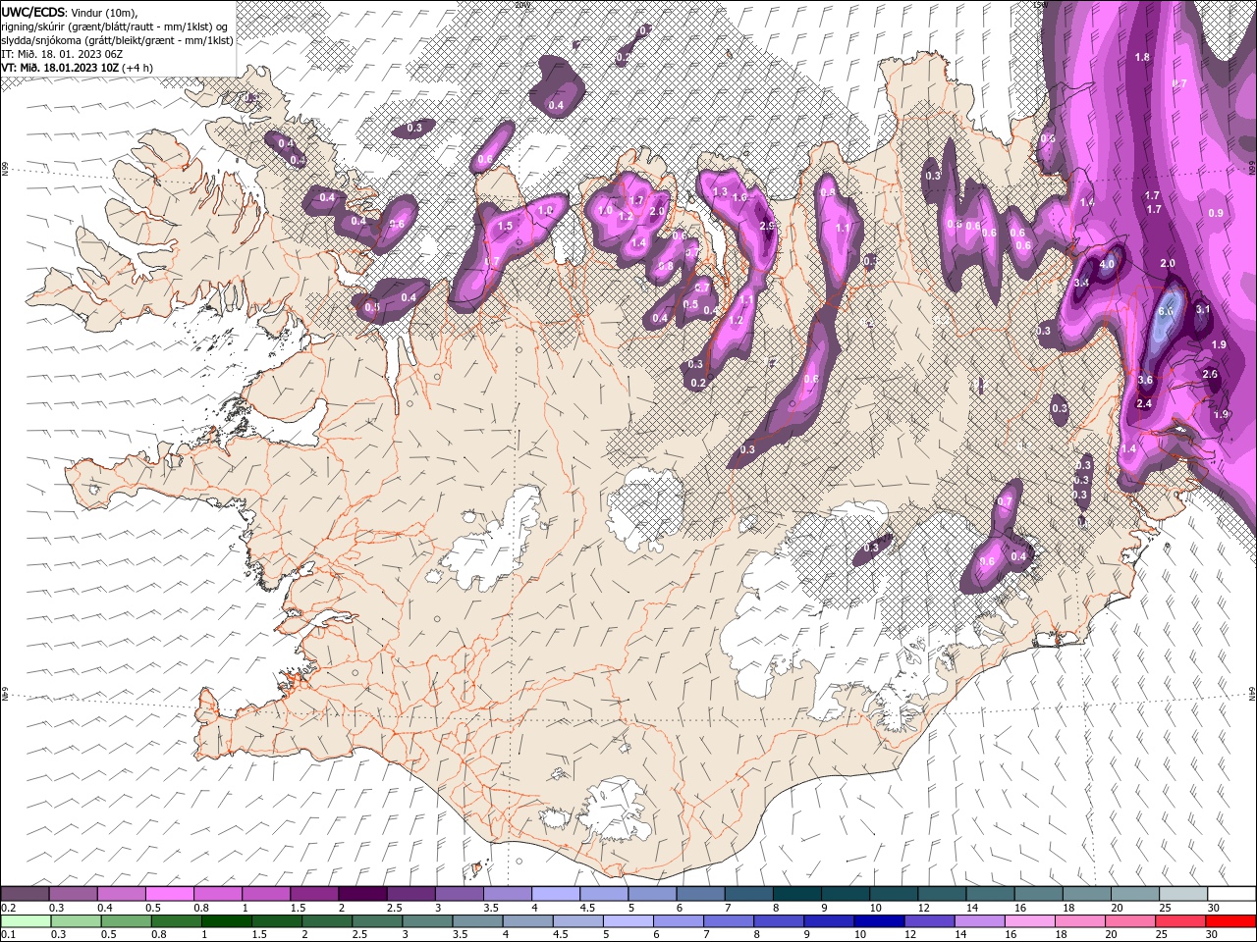The width and height of the screenshot is (1257, 942).
Task: Click the UWC/ECDS title in the header
Action: [33, 12]
